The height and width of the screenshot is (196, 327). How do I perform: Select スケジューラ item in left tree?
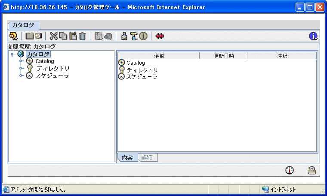coord(52,75)
